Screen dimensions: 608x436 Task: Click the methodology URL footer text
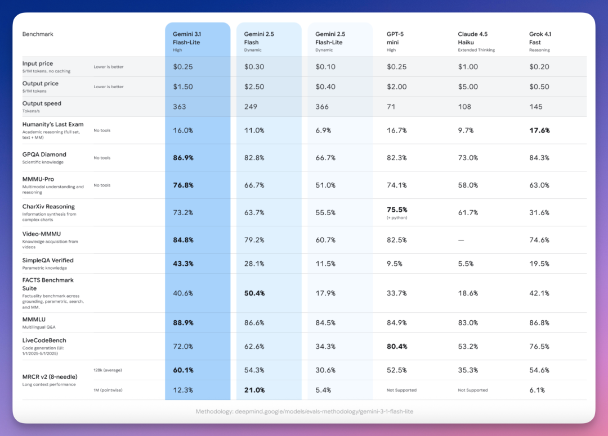click(x=305, y=412)
